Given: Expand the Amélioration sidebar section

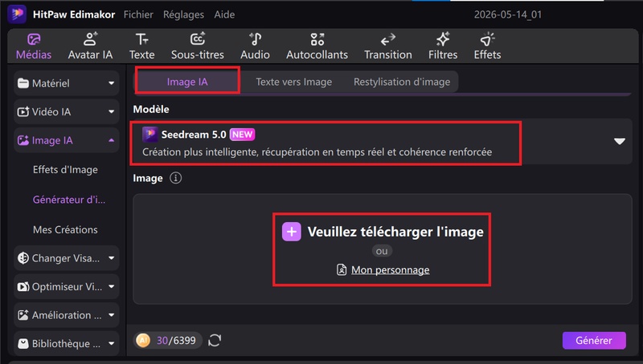Looking at the screenshot, I should [67, 315].
